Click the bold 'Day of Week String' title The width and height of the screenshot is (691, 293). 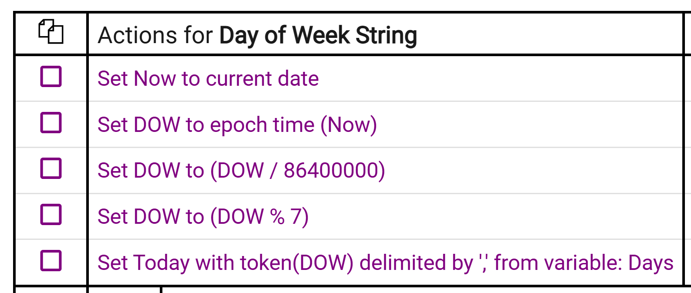(318, 35)
